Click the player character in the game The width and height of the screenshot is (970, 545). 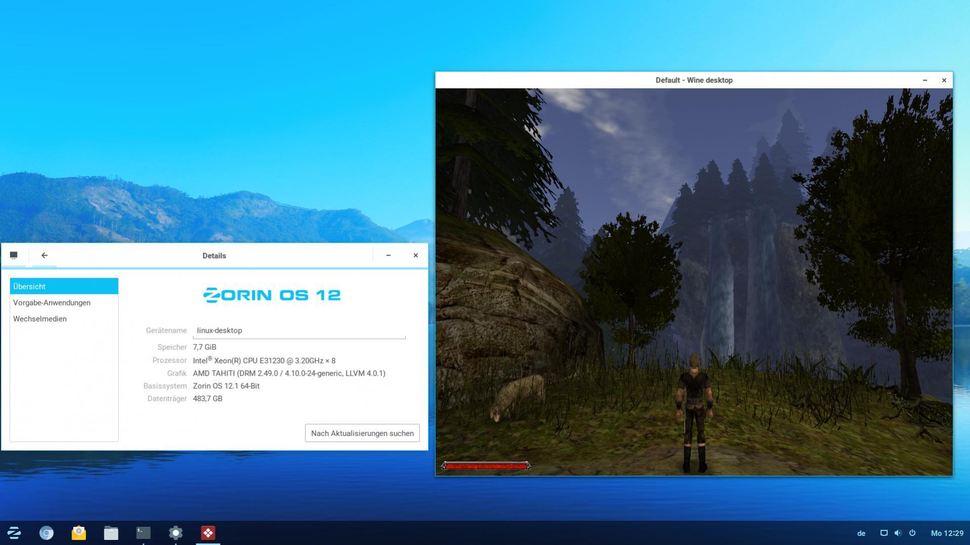click(x=694, y=413)
